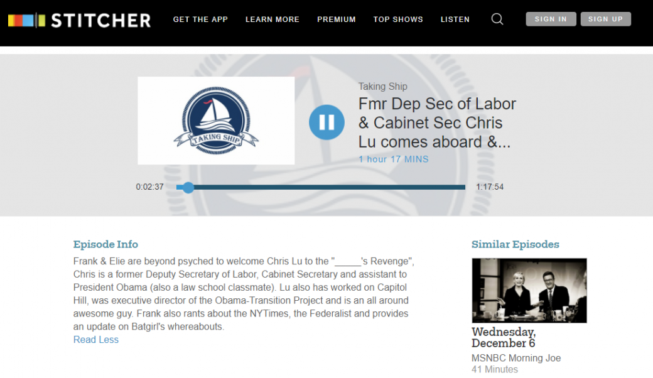
Task: Click the Stitcher wordmark text
Action: [101, 20]
